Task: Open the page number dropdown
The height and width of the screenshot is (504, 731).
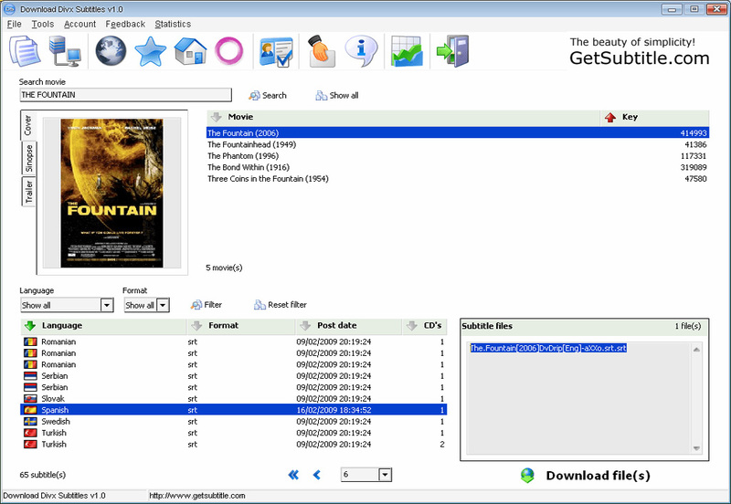Action: pyautogui.click(x=385, y=475)
